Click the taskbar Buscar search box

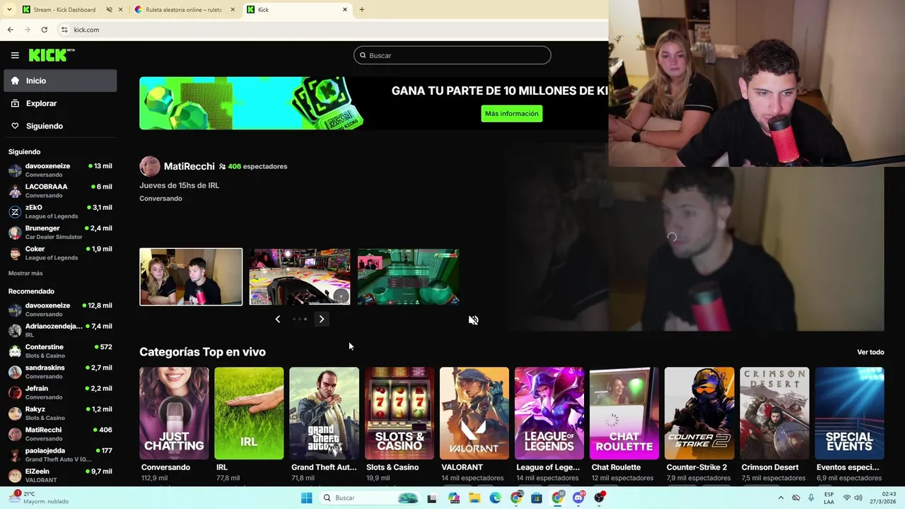tap(369, 498)
